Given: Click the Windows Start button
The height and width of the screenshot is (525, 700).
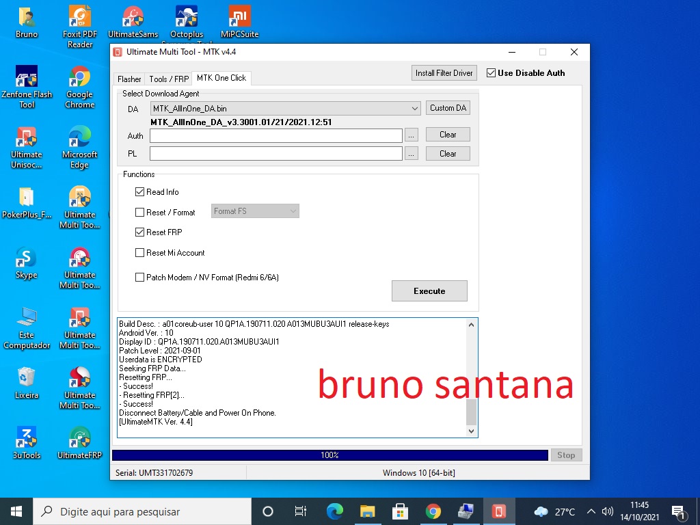Looking at the screenshot, I should [x=16, y=511].
